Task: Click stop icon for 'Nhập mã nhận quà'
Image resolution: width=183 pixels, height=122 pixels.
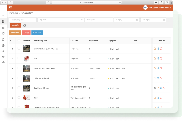Action: [161, 78]
